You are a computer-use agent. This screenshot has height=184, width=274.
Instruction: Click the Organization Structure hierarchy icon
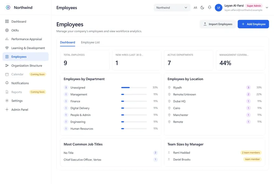[x=7, y=65]
